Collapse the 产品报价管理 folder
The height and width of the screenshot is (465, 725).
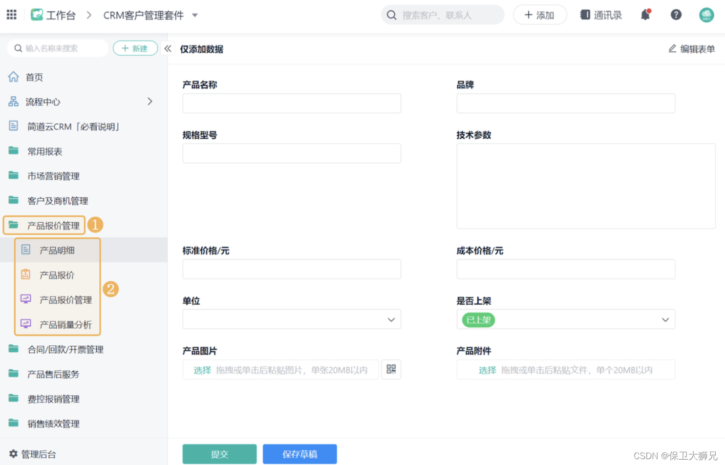pos(44,225)
